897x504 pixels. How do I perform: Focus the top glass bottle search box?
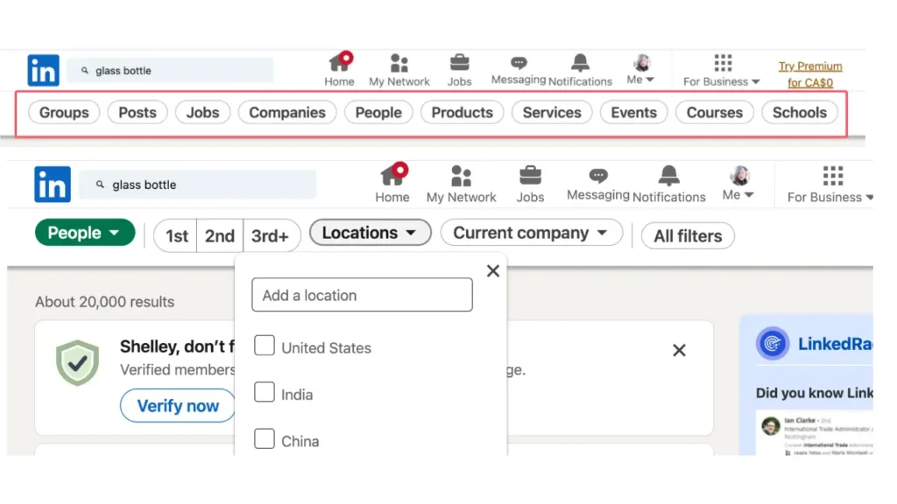click(x=170, y=70)
